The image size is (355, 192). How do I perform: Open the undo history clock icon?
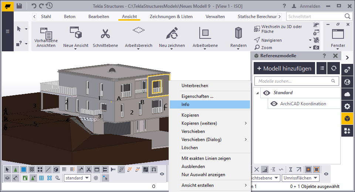(x=49, y=6)
